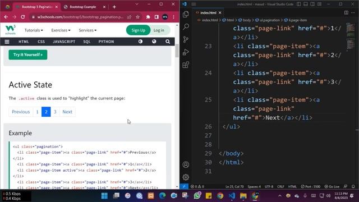The height and width of the screenshot is (202, 359).
Task: Open the Manage gear menu in VS Code
Action: [186, 177]
